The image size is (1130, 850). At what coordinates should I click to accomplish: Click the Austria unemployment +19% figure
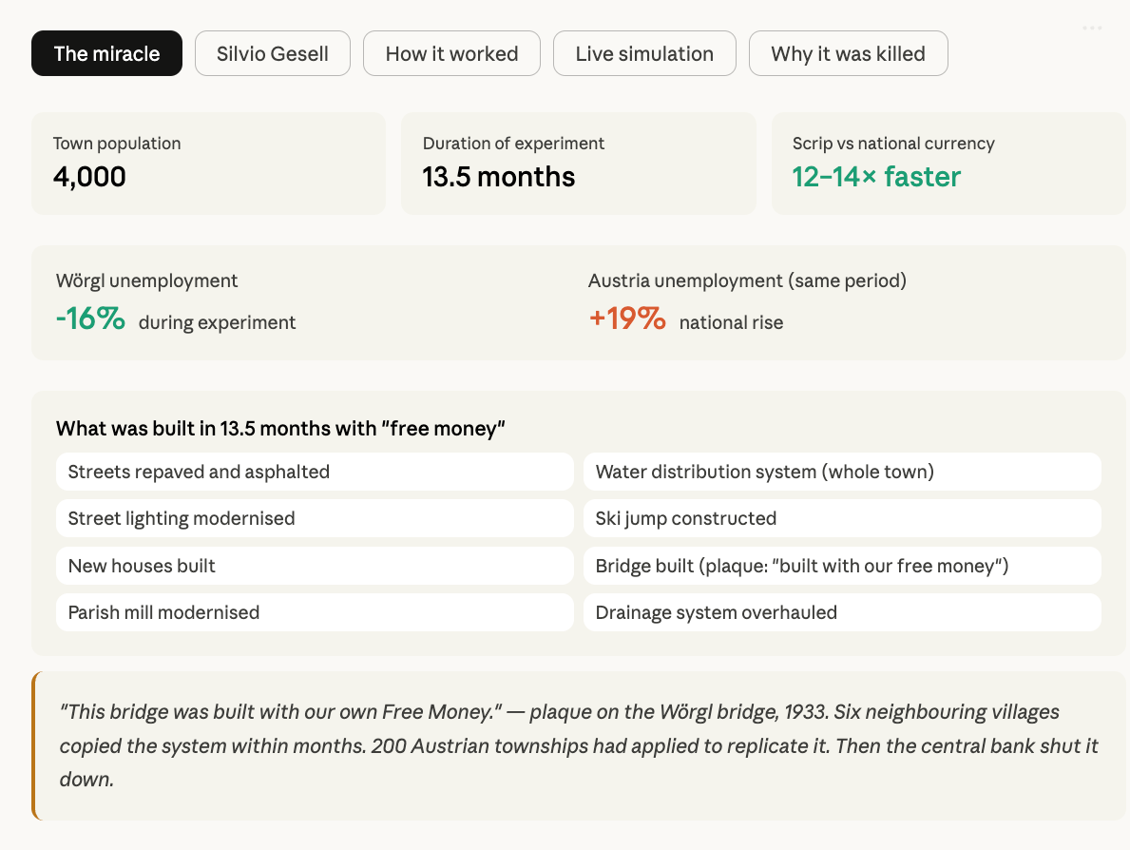(627, 318)
